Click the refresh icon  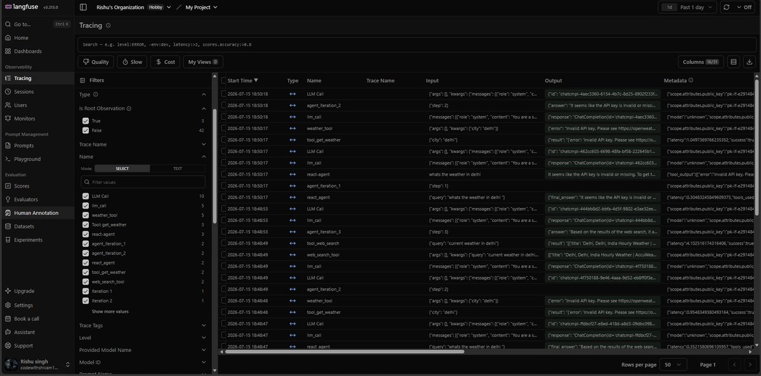(x=726, y=7)
